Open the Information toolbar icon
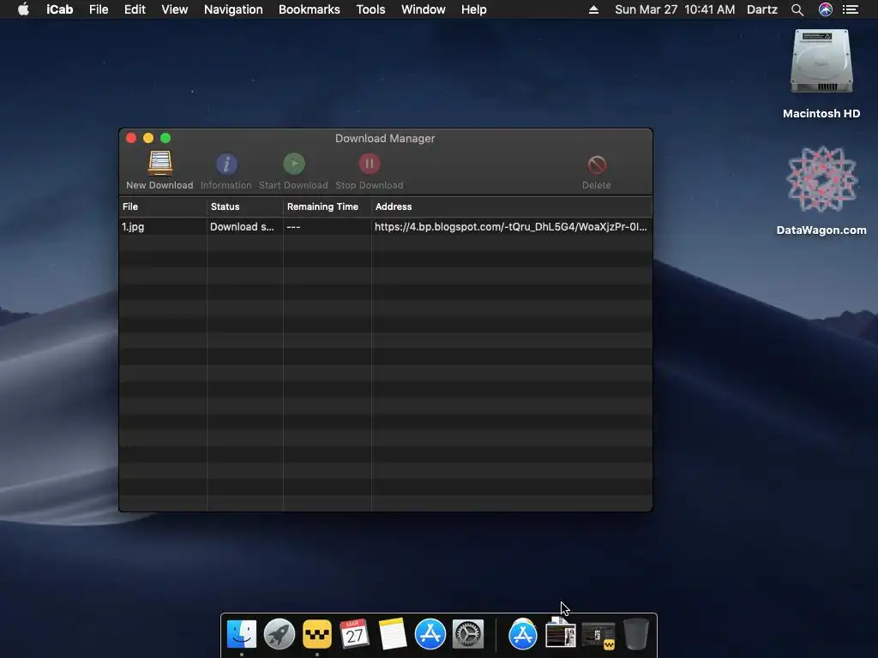878x658 pixels. coord(226,164)
